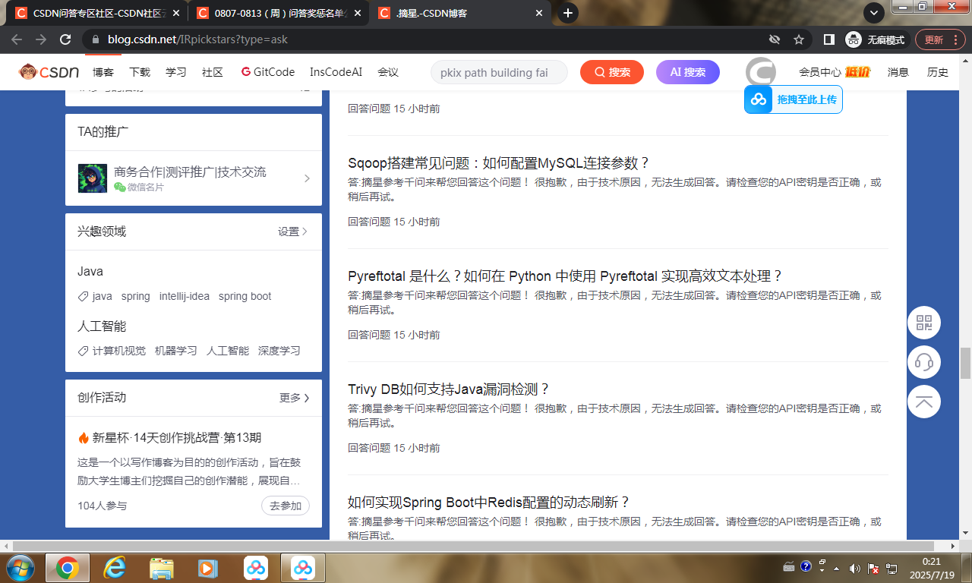Open 历史 in the header

point(938,72)
